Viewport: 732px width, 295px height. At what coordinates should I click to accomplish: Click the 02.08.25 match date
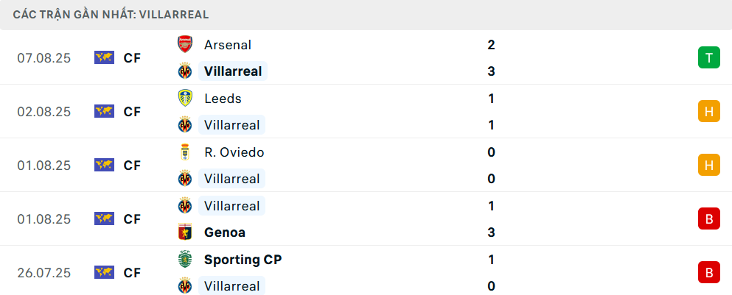click(x=44, y=112)
